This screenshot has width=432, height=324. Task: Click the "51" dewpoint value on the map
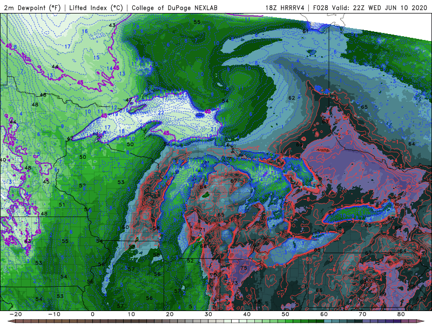[62, 205]
